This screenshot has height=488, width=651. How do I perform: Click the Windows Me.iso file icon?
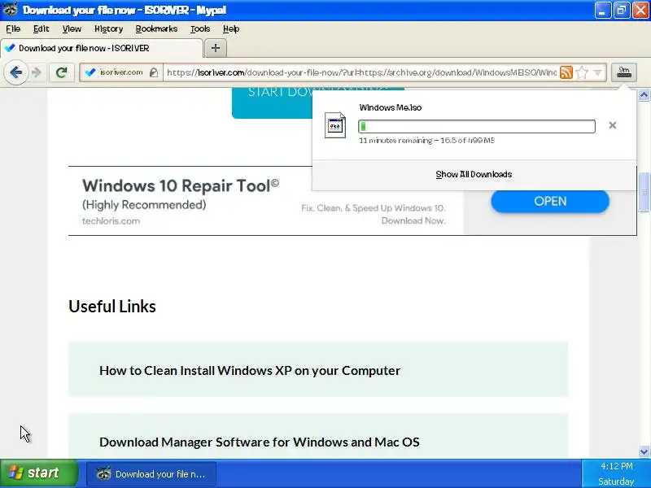click(335, 125)
